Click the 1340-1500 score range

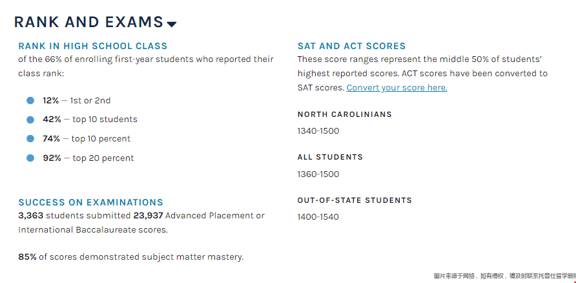coord(318,131)
